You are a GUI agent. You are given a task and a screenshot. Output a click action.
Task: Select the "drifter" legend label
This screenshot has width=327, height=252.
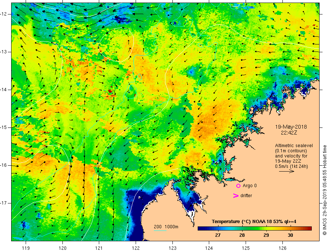click(x=246, y=196)
